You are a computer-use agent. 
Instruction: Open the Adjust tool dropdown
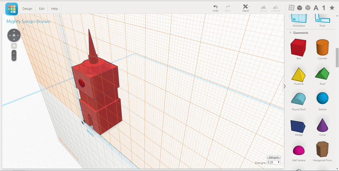tap(246, 8)
